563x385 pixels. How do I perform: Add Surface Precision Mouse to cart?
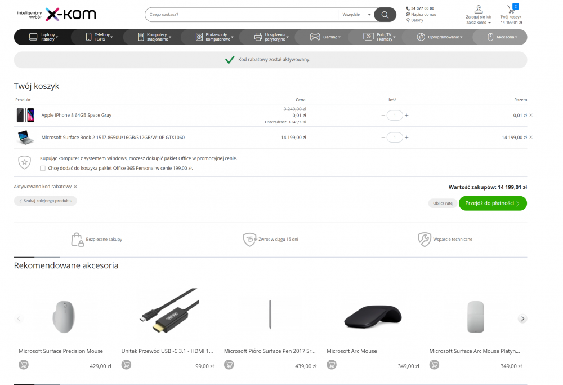tap(24, 365)
